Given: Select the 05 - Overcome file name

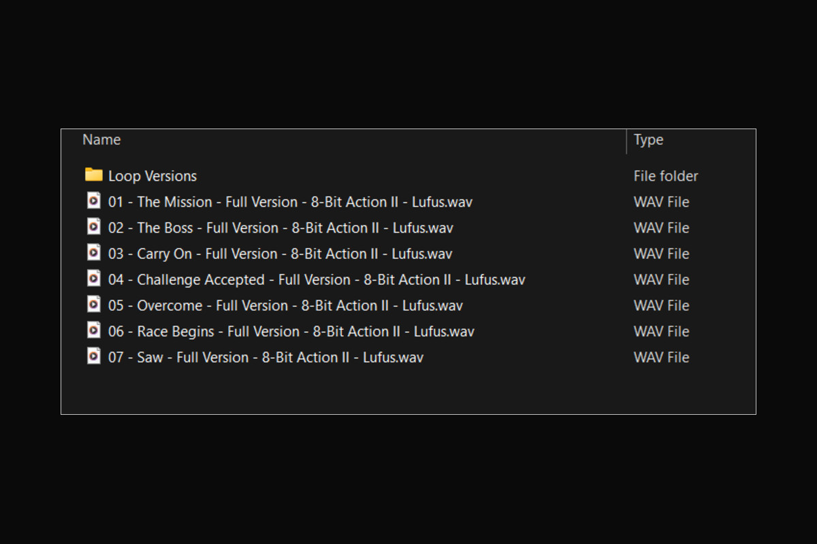Looking at the screenshot, I should point(285,305).
